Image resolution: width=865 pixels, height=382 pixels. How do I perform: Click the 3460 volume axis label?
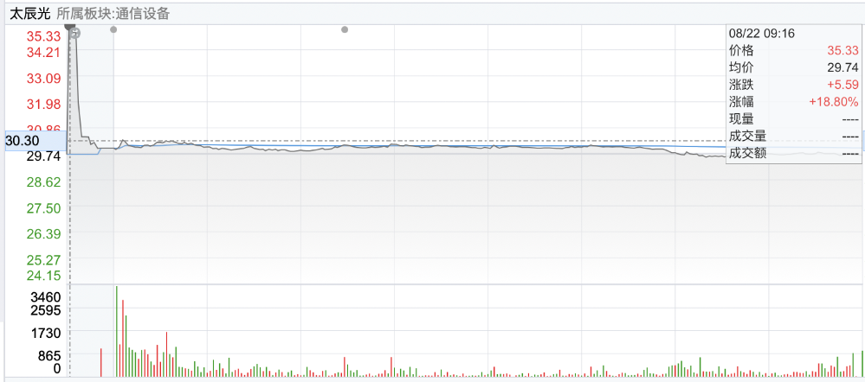pyautogui.click(x=45, y=297)
